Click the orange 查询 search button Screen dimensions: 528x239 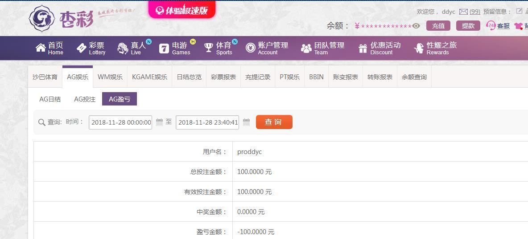pyautogui.click(x=274, y=122)
